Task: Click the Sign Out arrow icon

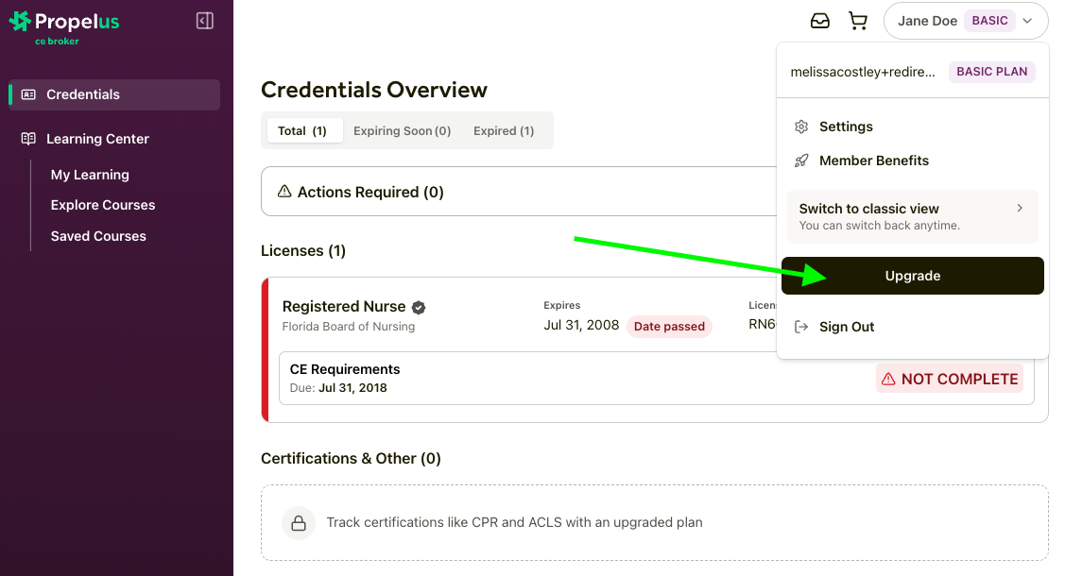Action: click(801, 327)
